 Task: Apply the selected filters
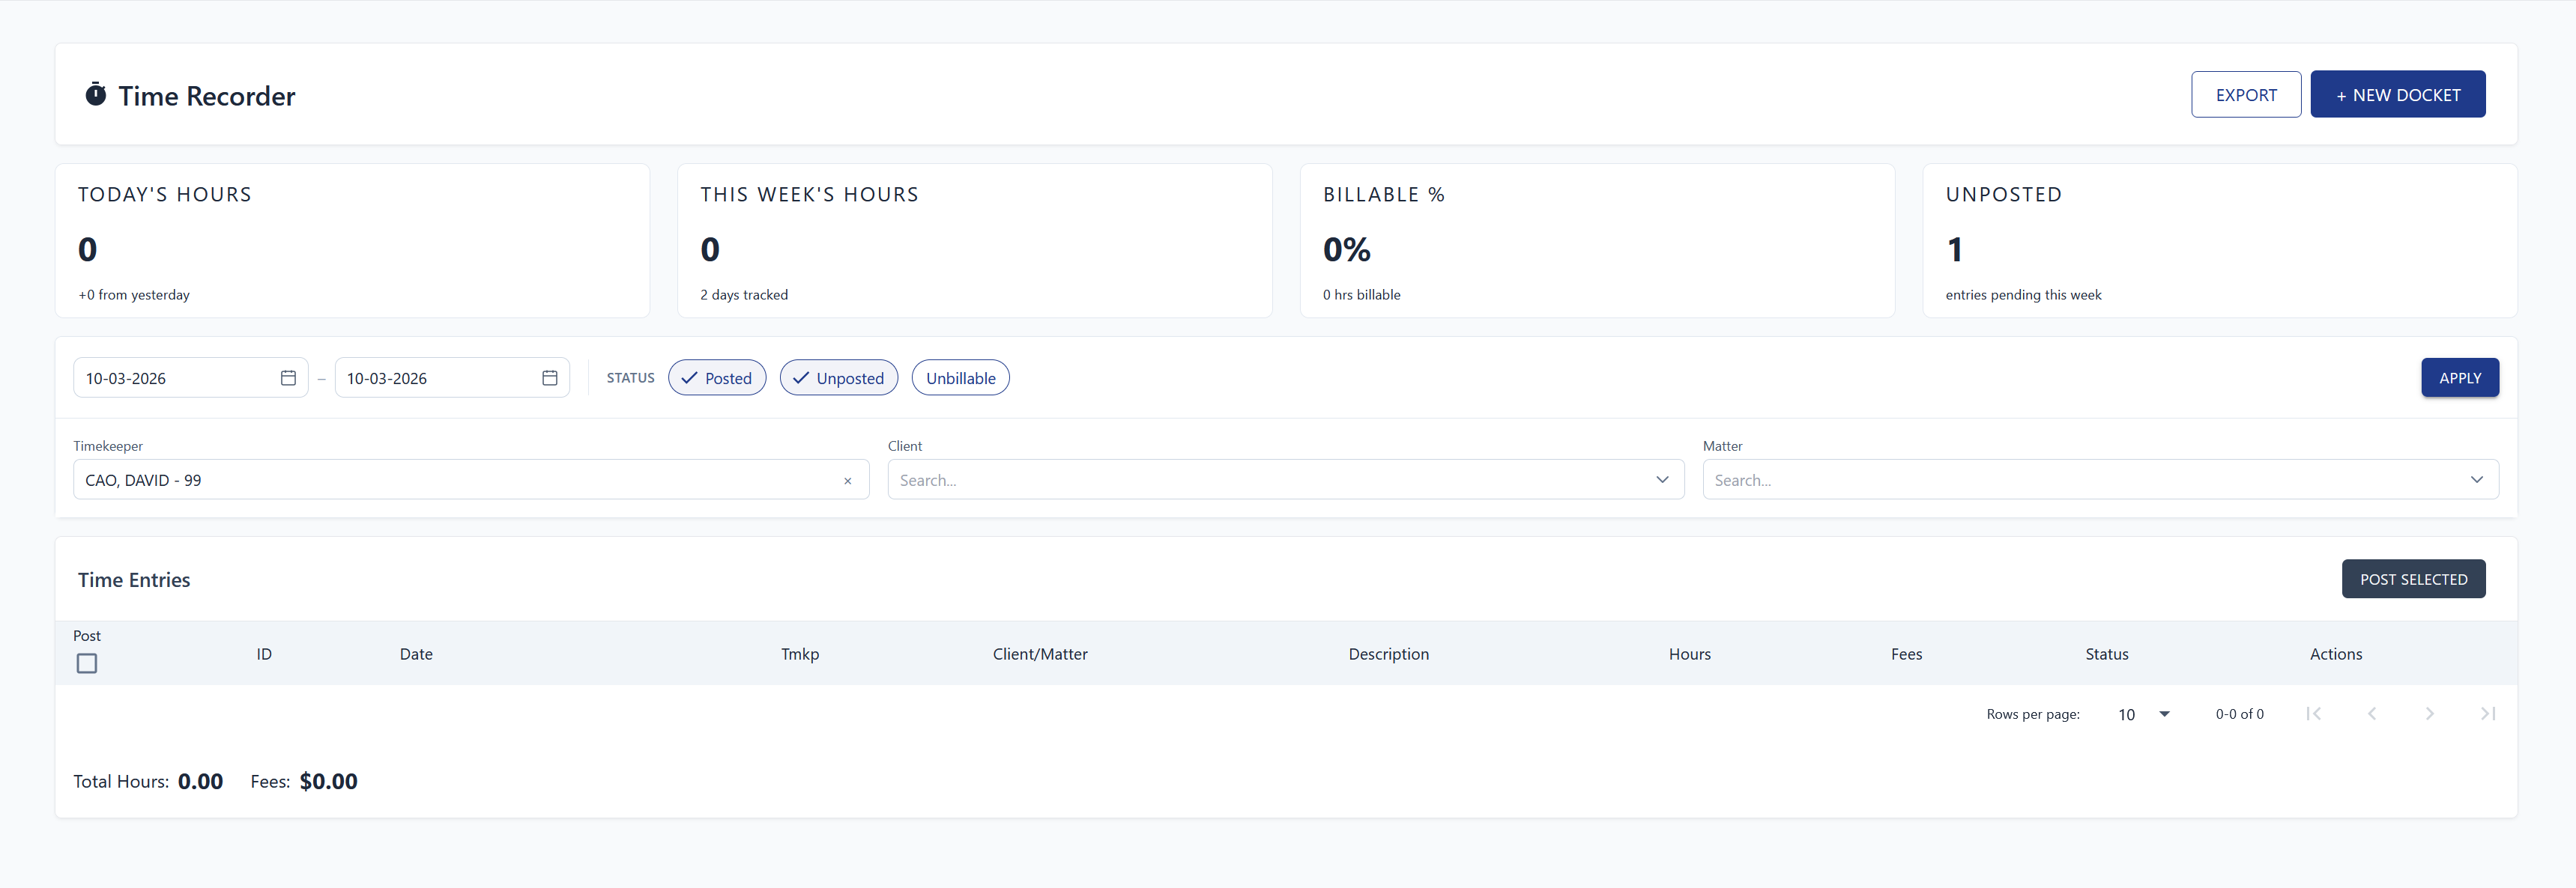2459,377
